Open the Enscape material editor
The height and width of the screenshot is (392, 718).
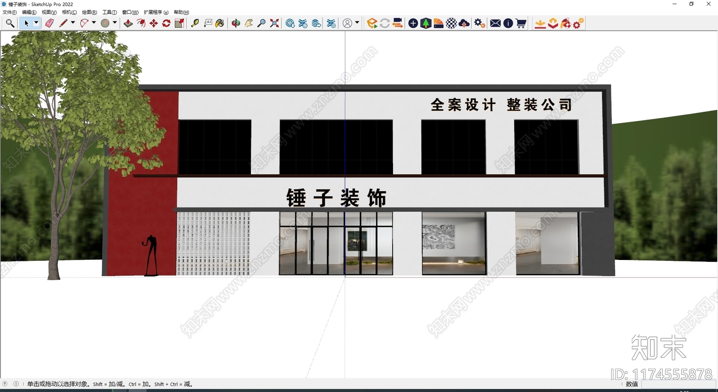pos(438,23)
